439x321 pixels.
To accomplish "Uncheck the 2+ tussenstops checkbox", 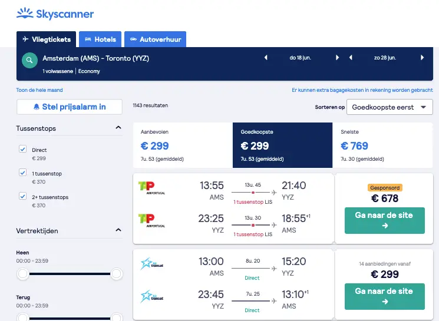I will [x=22, y=196].
